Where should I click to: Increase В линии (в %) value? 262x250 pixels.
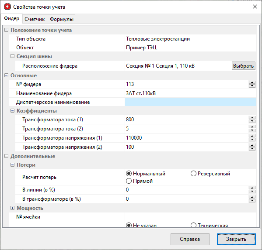coord(252,188)
